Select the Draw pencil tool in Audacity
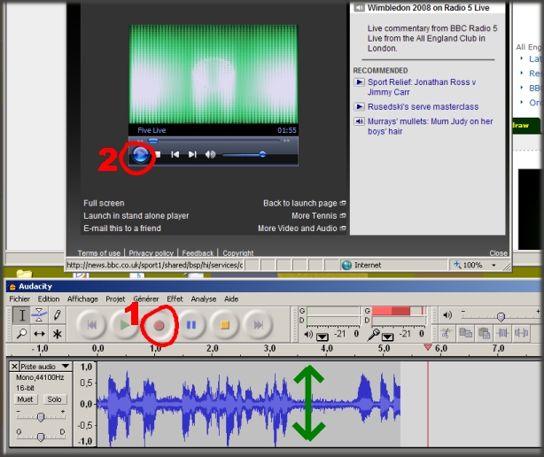 [57, 315]
